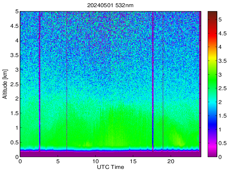Click the colorbar tick label 1.5

(x=222, y=116)
